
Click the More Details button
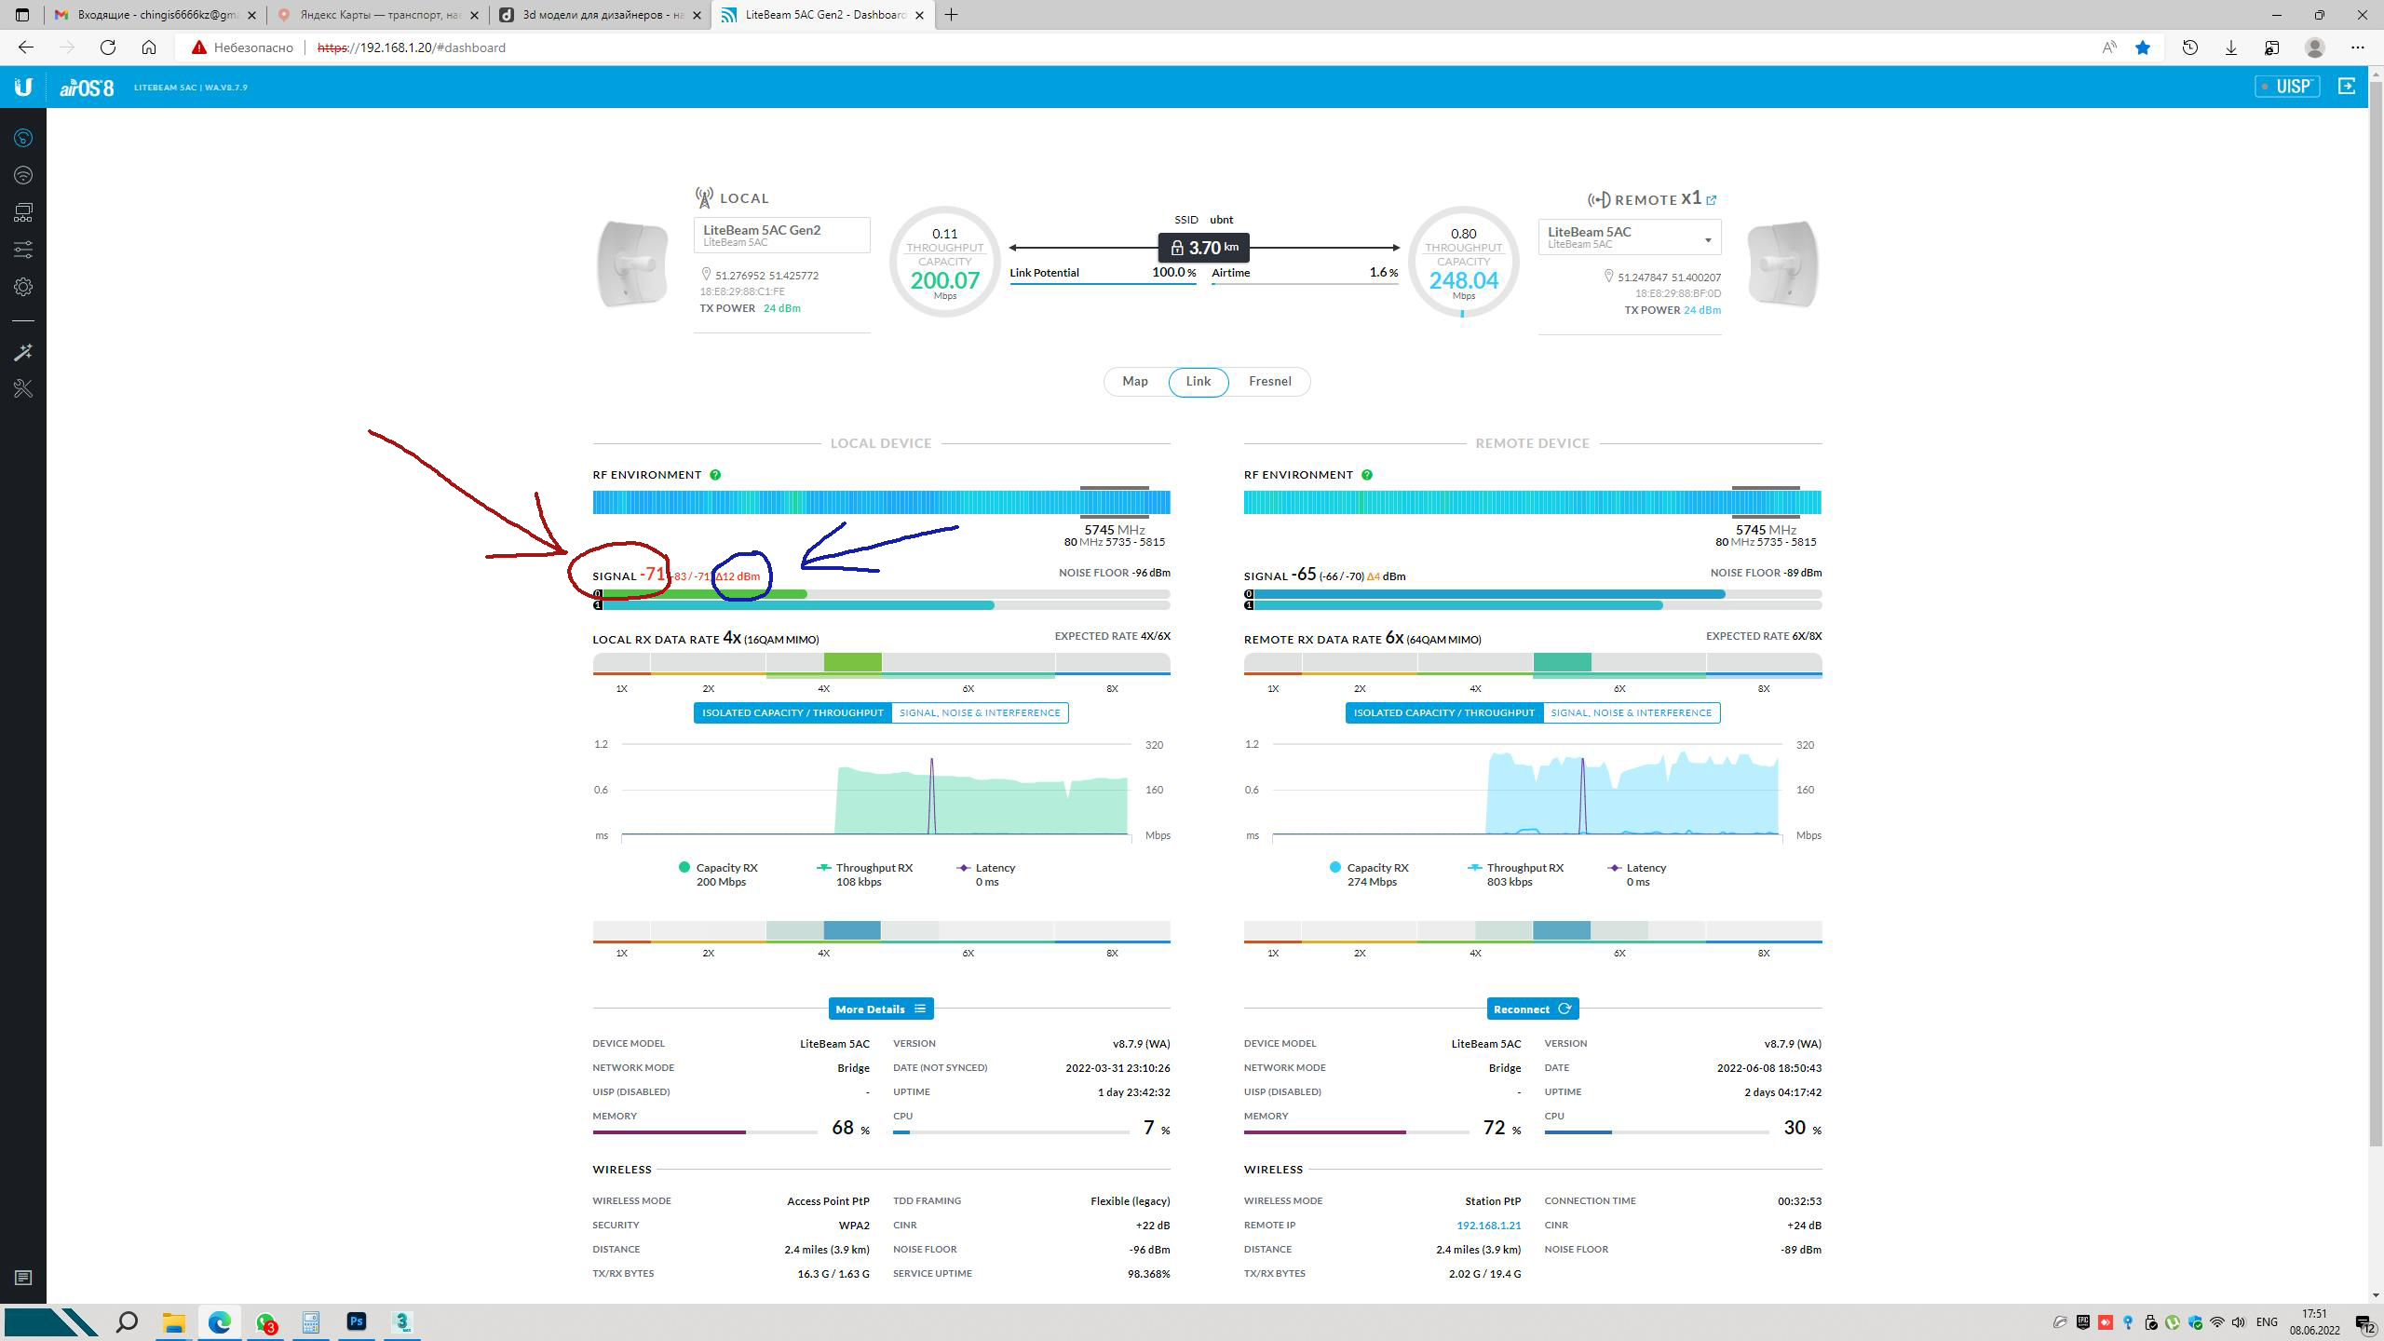[881, 1009]
